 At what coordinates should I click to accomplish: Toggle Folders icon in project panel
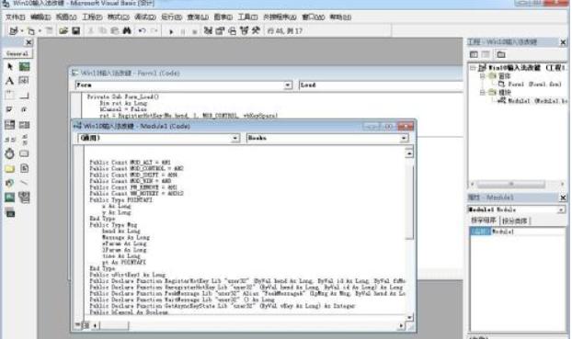click(501, 54)
